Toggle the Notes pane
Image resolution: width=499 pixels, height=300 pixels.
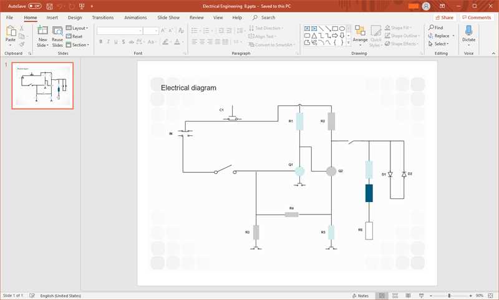(361, 296)
